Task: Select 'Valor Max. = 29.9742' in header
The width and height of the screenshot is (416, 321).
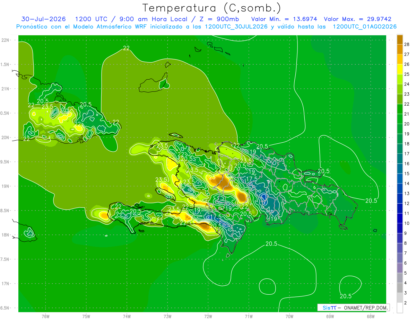Action: [x=357, y=19]
